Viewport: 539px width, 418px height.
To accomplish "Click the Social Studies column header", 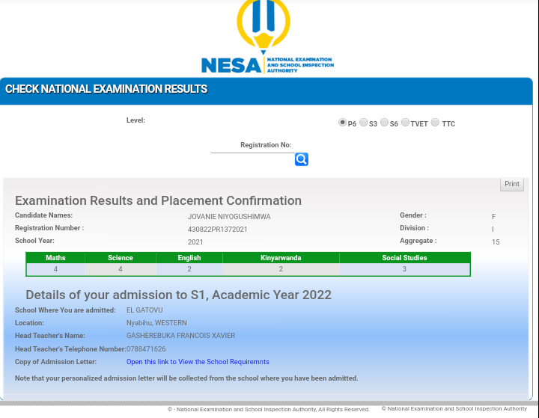I will tap(404, 258).
